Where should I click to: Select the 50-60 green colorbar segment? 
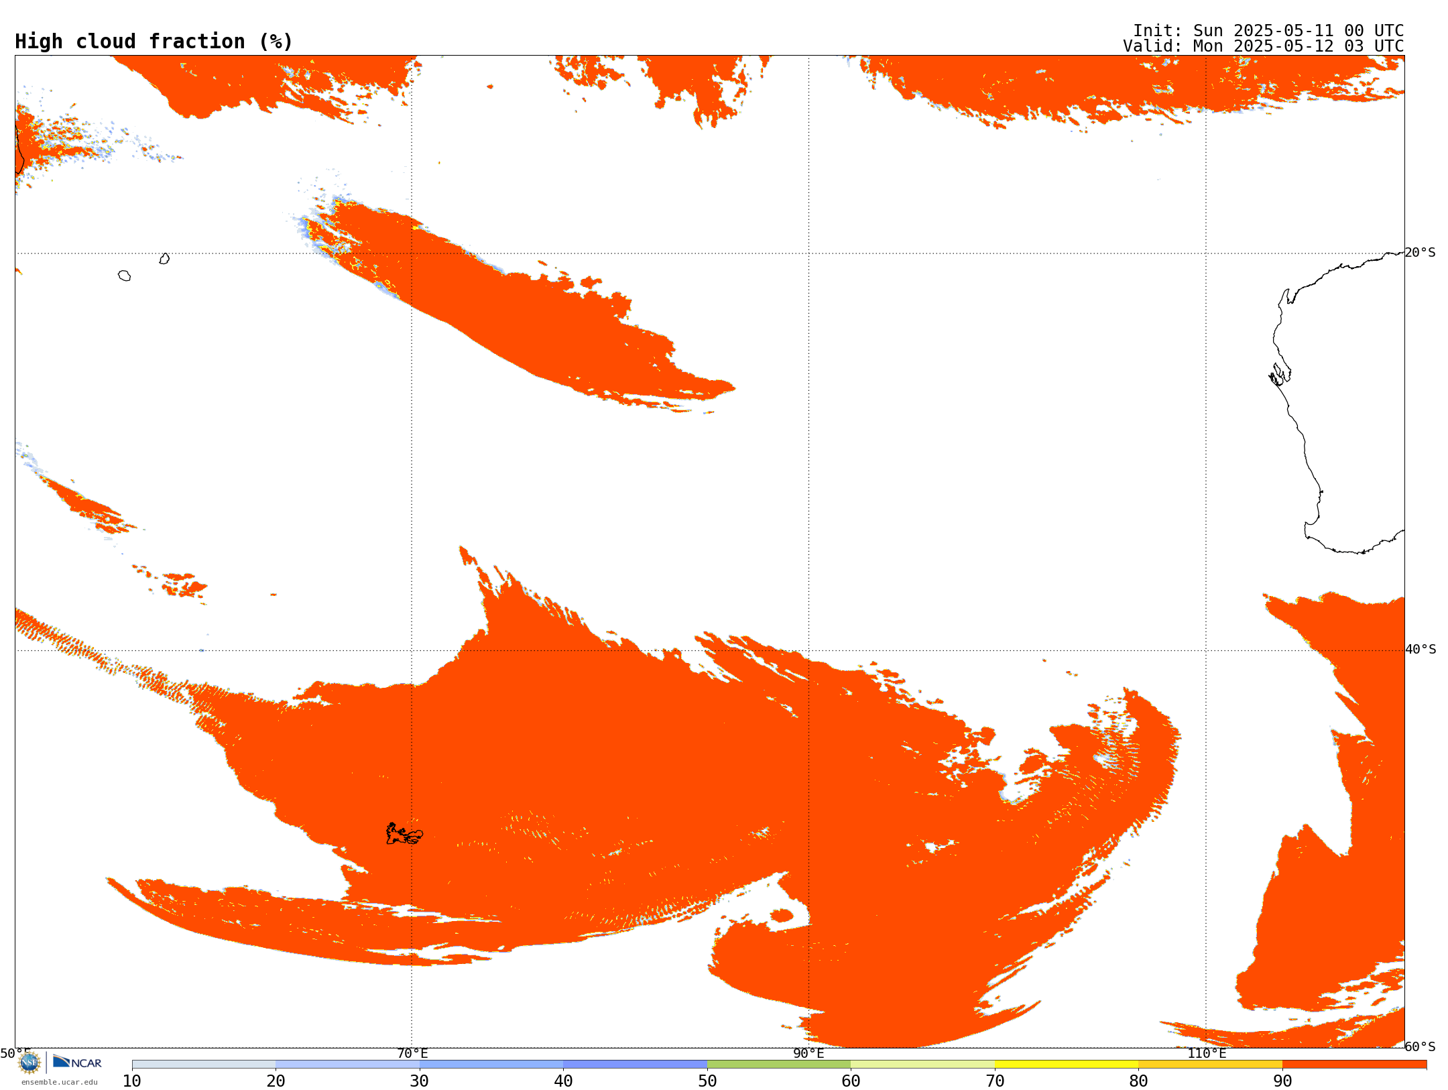pyautogui.click(x=779, y=1064)
